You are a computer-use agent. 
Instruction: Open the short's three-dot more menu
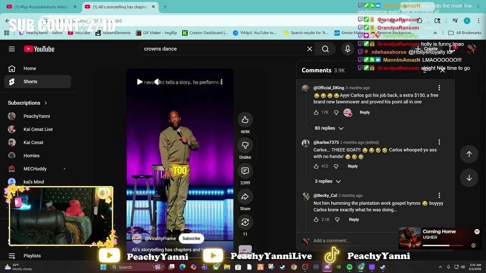[x=221, y=82]
